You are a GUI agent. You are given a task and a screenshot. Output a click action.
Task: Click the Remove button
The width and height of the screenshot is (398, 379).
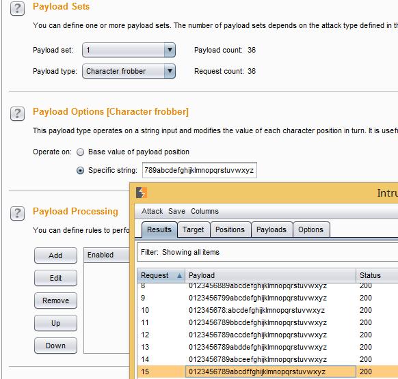pyautogui.click(x=55, y=300)
